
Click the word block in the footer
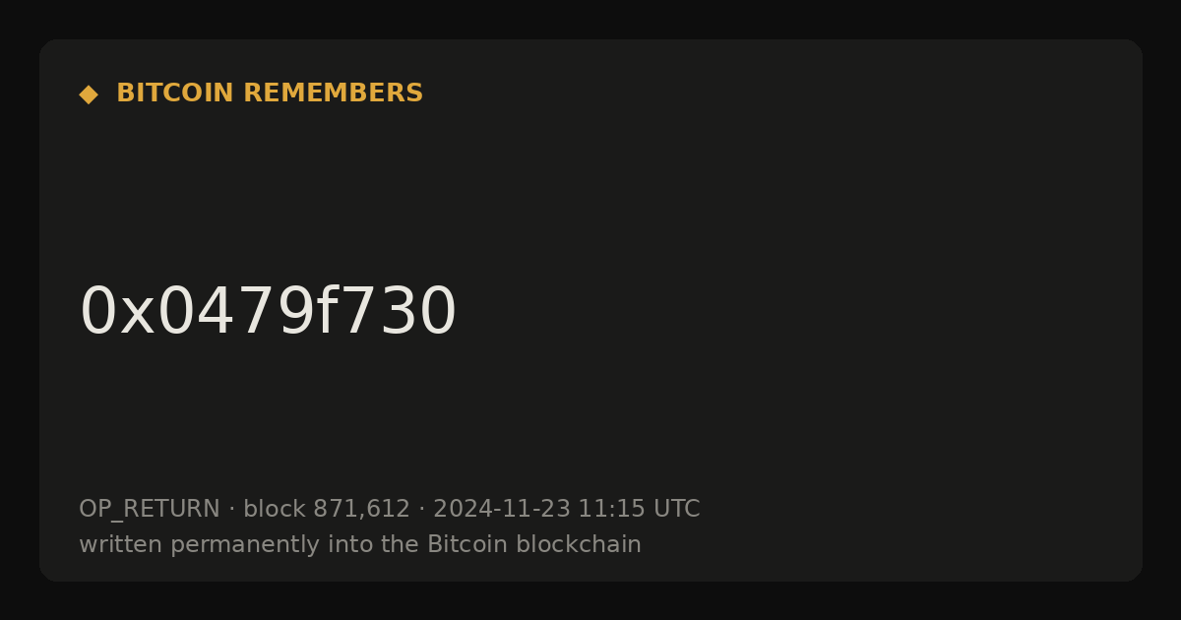pos(275,510)
